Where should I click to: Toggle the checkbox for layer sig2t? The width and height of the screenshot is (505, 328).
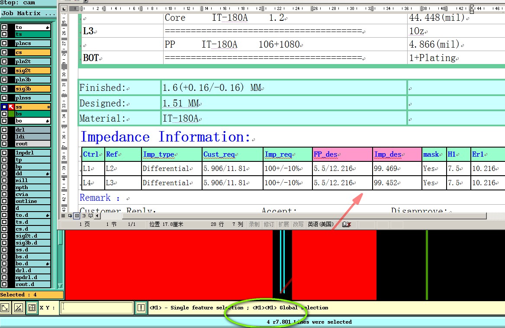point(4,70)
